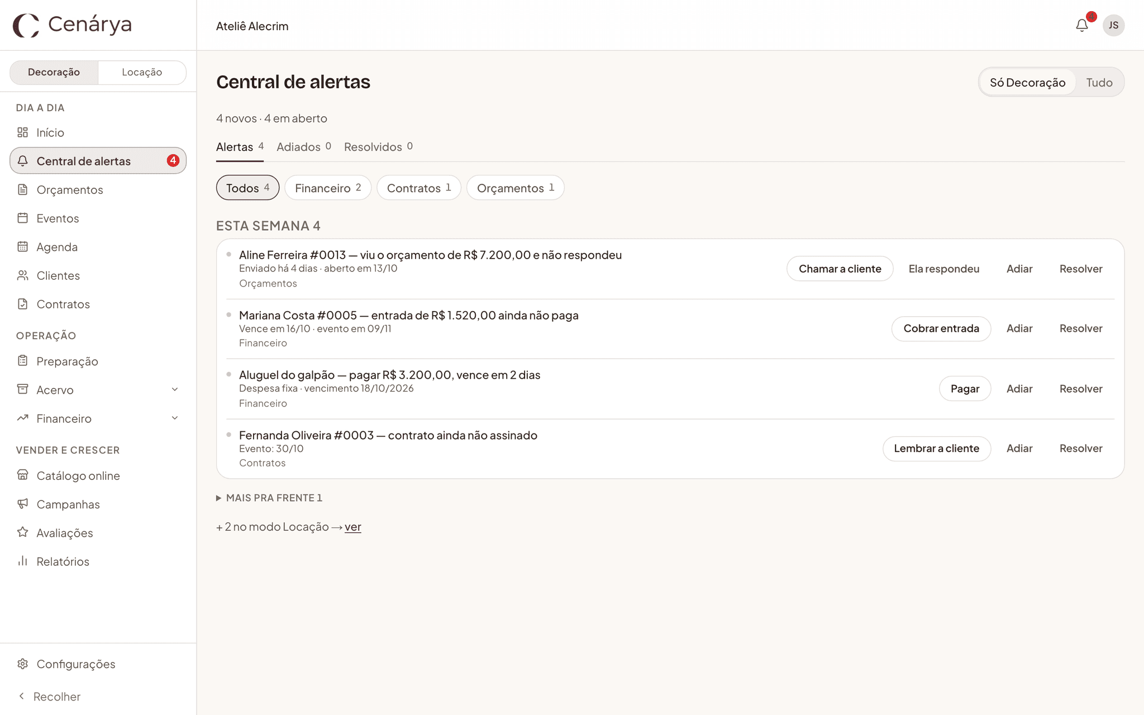Image resolution: width=1144 pixels, height=715 pixels.
Task: Expand the Mais pra frente section
Action: click(269, 498)
